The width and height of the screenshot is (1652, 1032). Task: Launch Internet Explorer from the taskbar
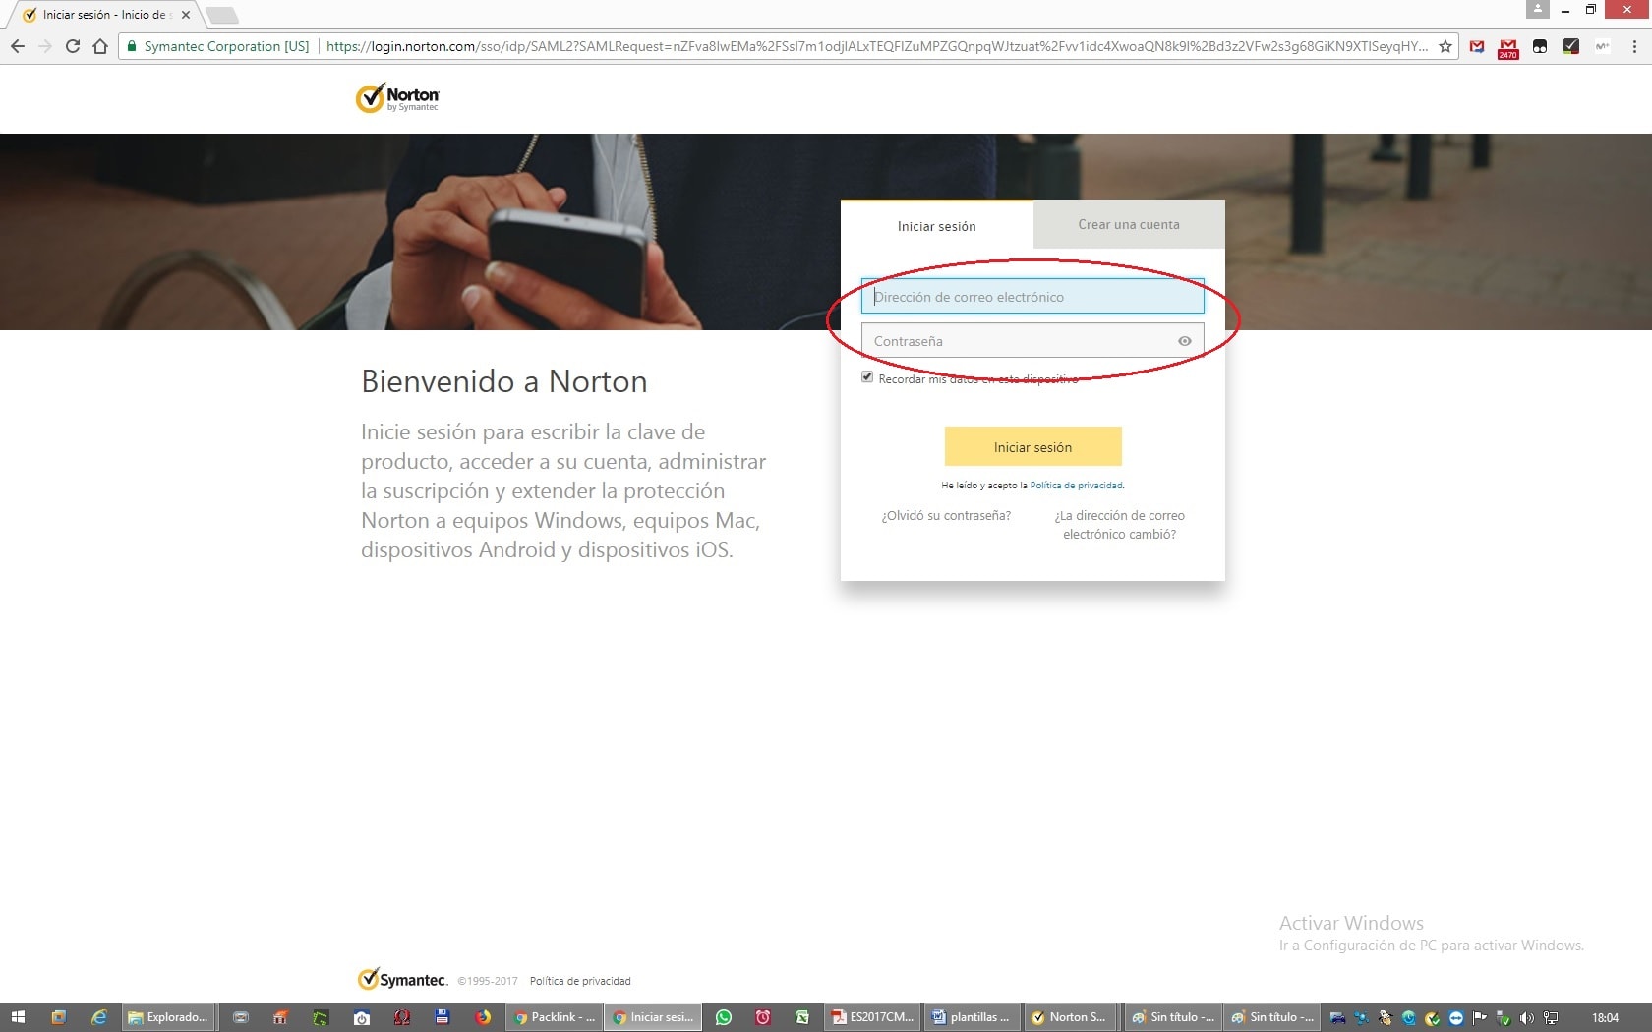click(x=98, y=1017)
